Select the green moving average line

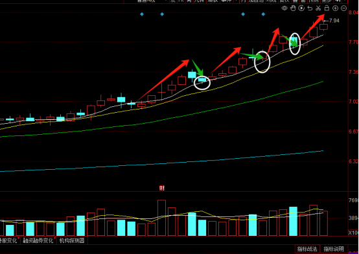click(161, 120)
